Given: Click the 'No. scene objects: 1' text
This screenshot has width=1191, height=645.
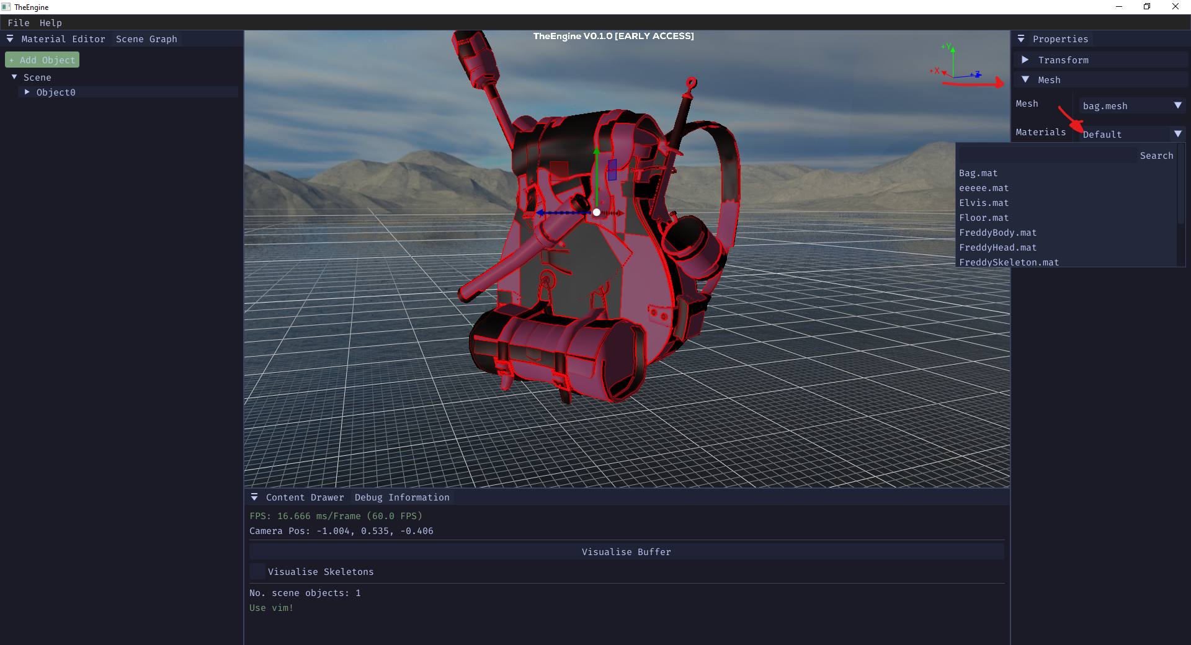Looking at the screenshot, I should (x=305, y=593).
